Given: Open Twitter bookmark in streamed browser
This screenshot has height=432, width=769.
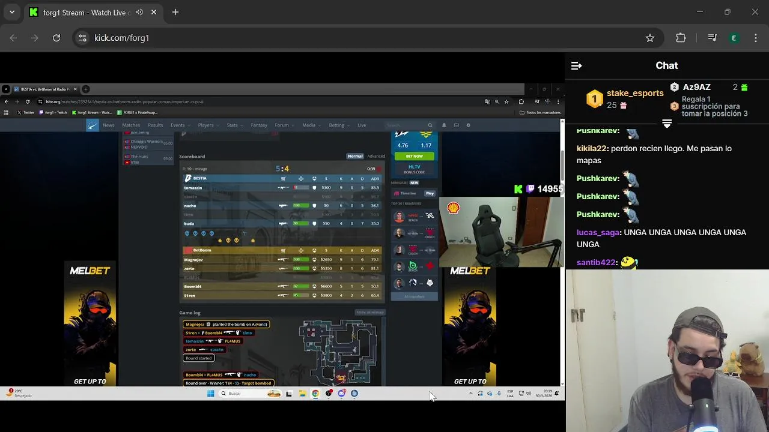Looking at the screenshot, I should click(x=25, y=112).
